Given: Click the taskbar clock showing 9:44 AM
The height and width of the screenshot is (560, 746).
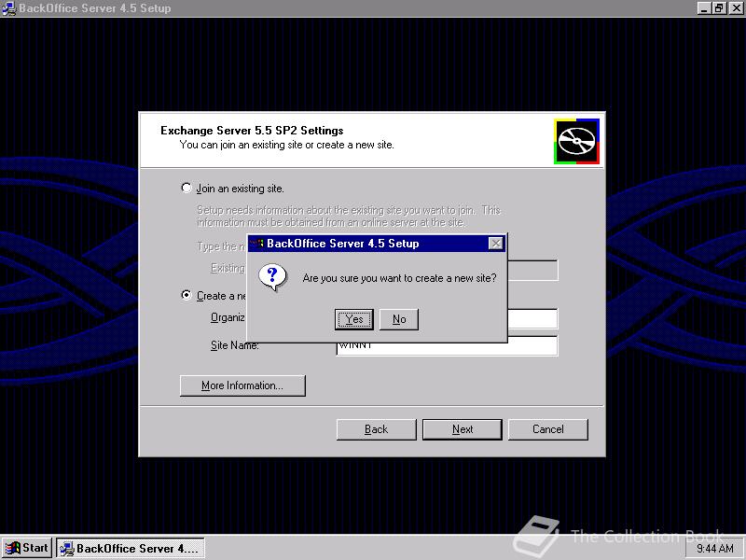Looking at the screenshot, I should click(x=715, y=549).
